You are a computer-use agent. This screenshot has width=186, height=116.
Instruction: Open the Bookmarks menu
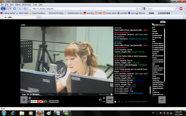27,5
